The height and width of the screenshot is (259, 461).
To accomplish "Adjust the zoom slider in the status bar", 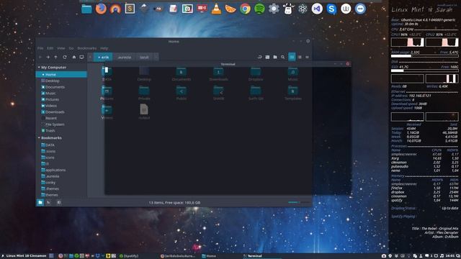I will (x=299, y=202).
